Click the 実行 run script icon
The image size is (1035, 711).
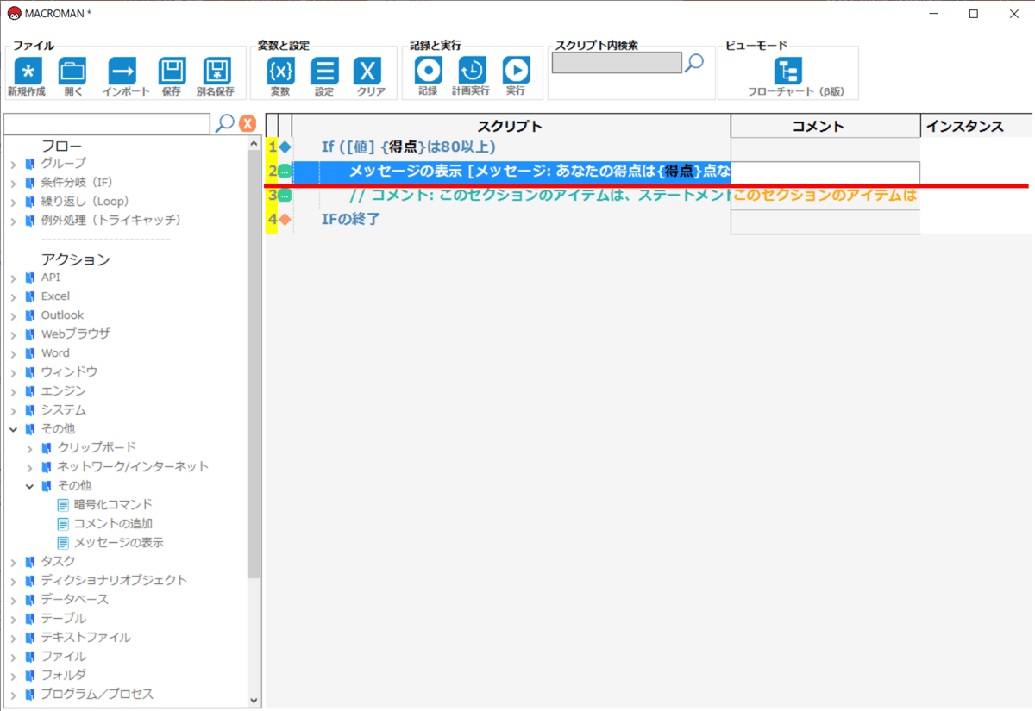click(516, 71)
